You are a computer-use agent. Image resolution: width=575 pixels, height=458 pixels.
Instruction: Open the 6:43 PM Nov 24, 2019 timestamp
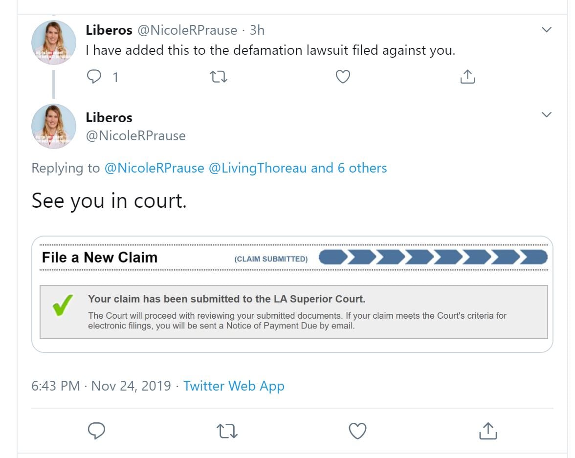(x=101, y=386)
